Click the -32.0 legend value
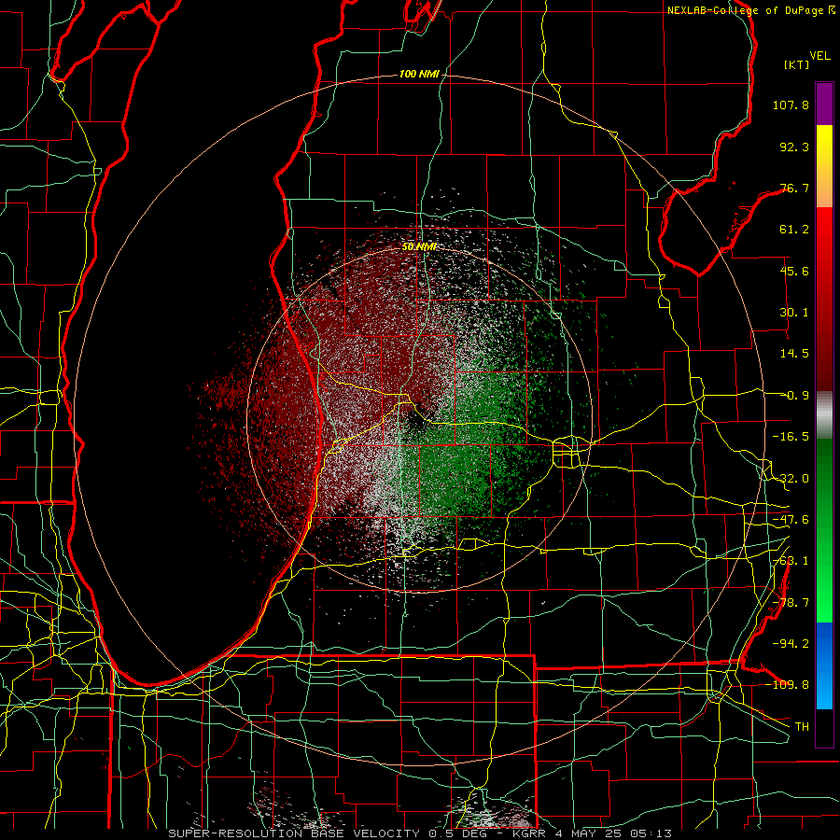Screen dimensions: 840x840 [x=791, y=479]
